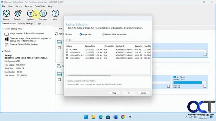
Task: Open Word from the taskbar
Action: coord(115,117)
